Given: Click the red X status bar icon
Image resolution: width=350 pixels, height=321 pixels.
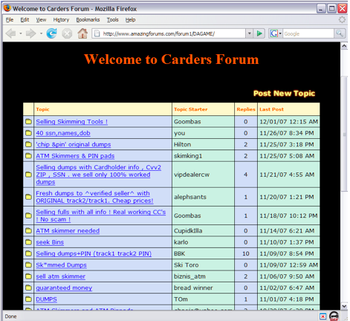Looking at the screenshot, I should pyautogui.click(x=323, y=316).
